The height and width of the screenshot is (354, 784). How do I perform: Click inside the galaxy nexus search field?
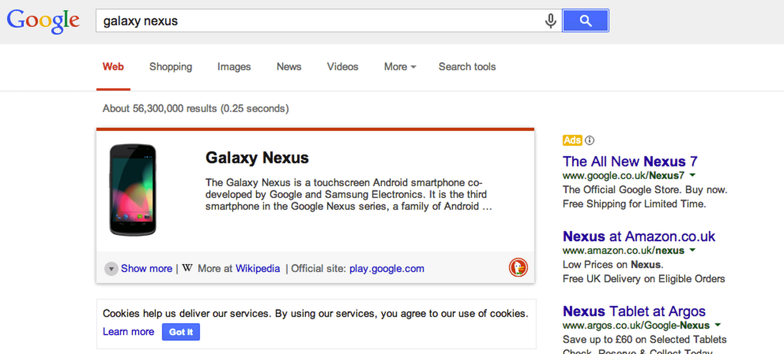pos(316,20)
